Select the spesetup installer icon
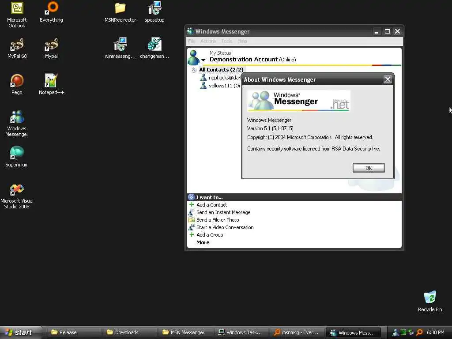 click(154, 12)
